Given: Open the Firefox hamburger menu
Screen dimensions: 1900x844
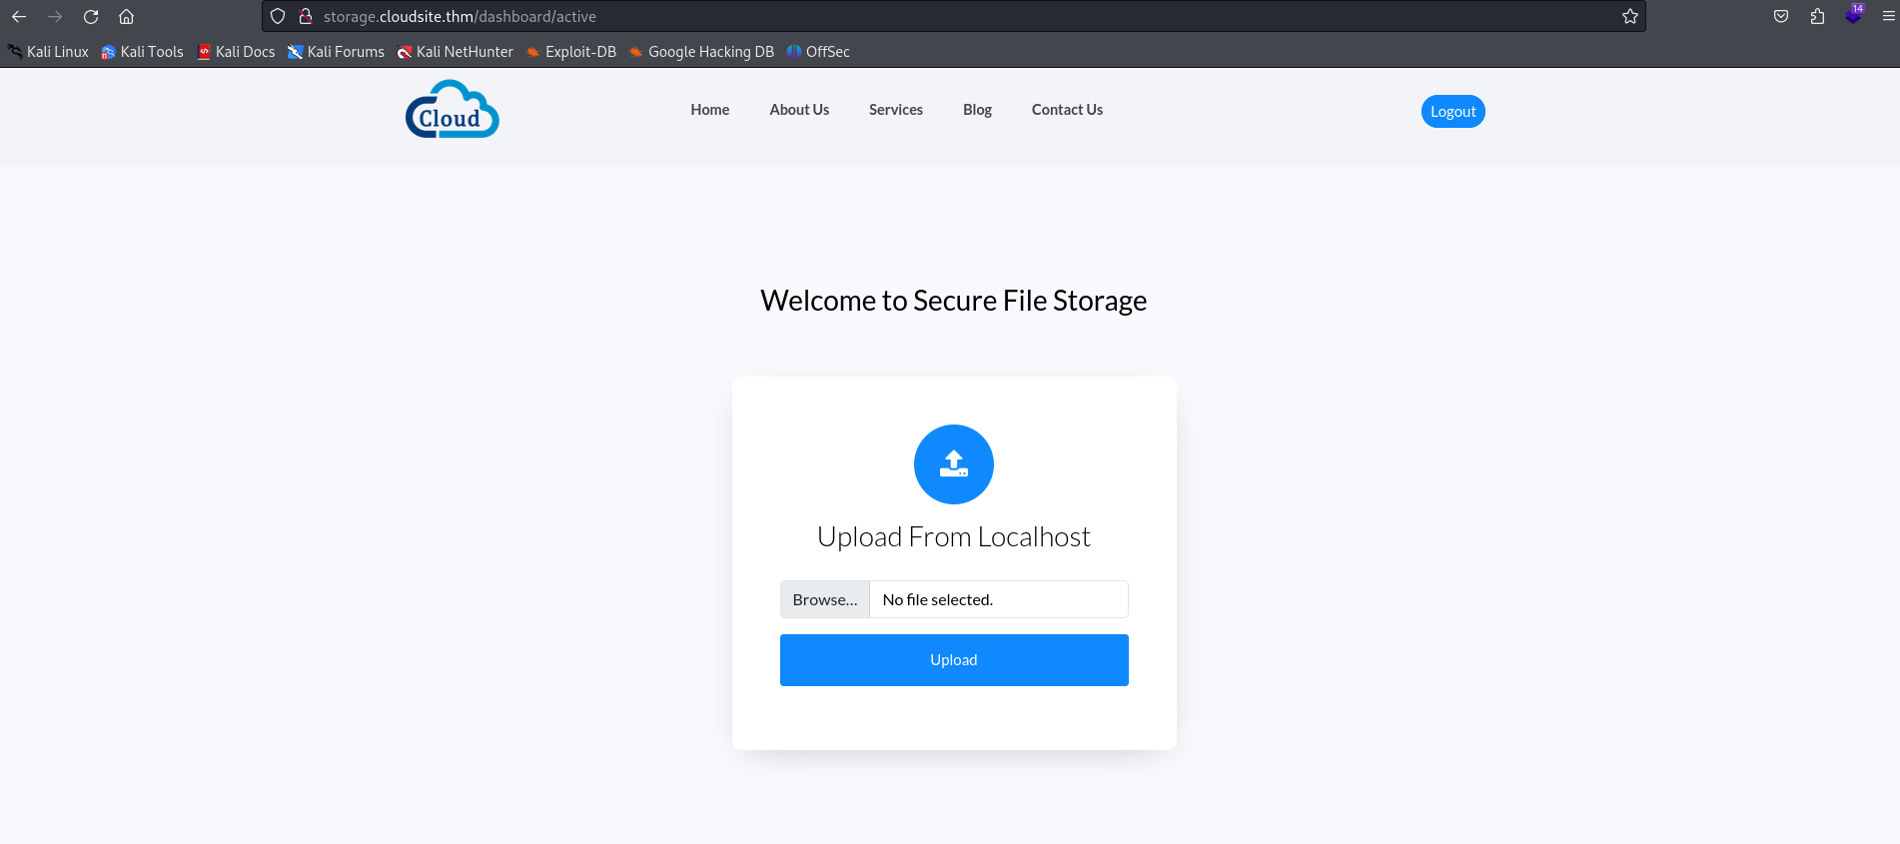Looking at the screenshot, I should (x=1888, y=17).
